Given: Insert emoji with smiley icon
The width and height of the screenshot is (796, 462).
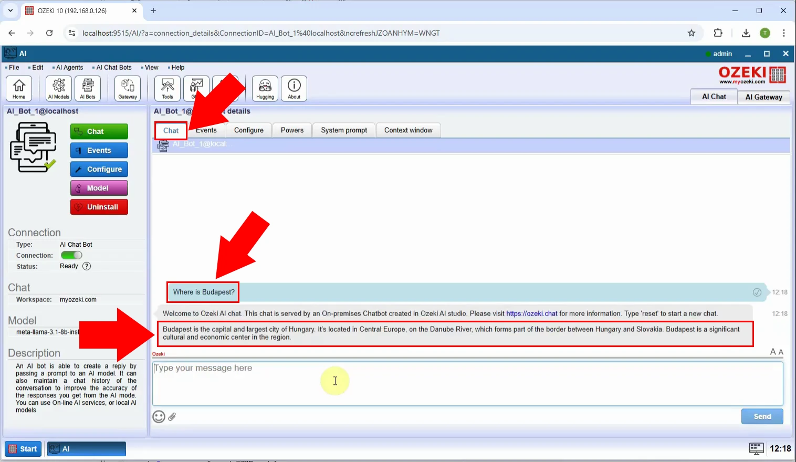Looking at the screenshot, I should [x=159, y=416].
